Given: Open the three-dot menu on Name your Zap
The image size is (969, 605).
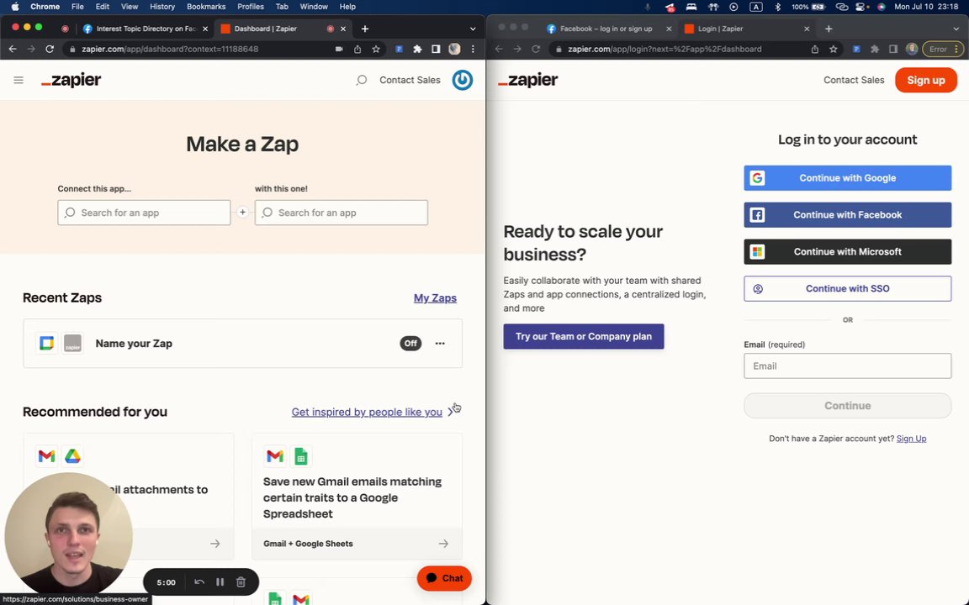Looking at the screenshot, I should 440,343.
